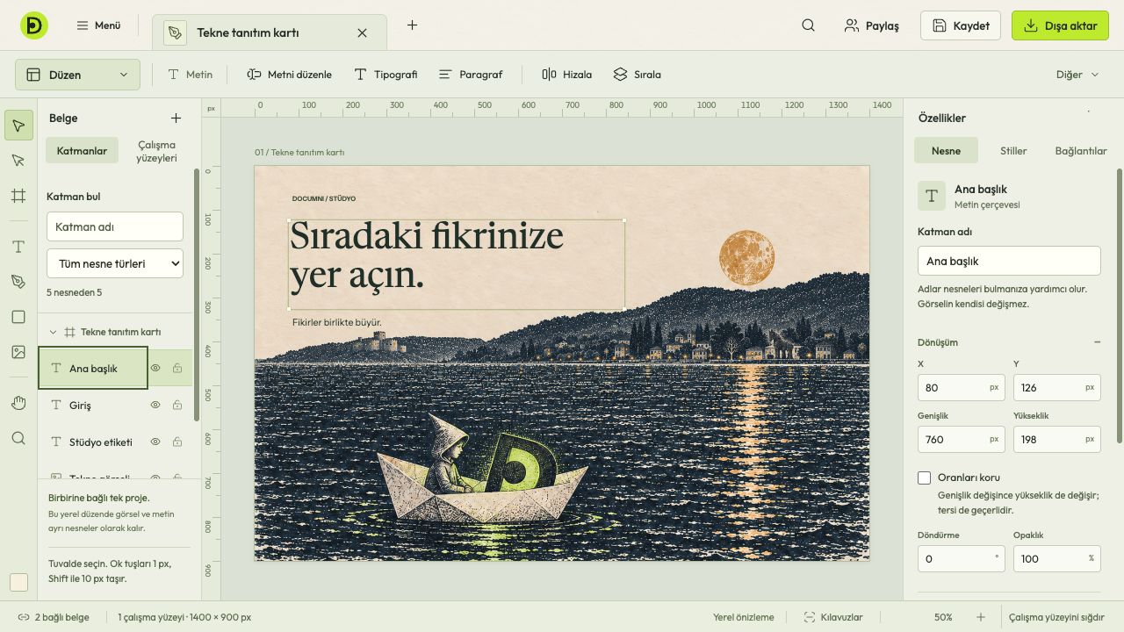Open the Tüm nesne türleri filter dropdown

115,263
